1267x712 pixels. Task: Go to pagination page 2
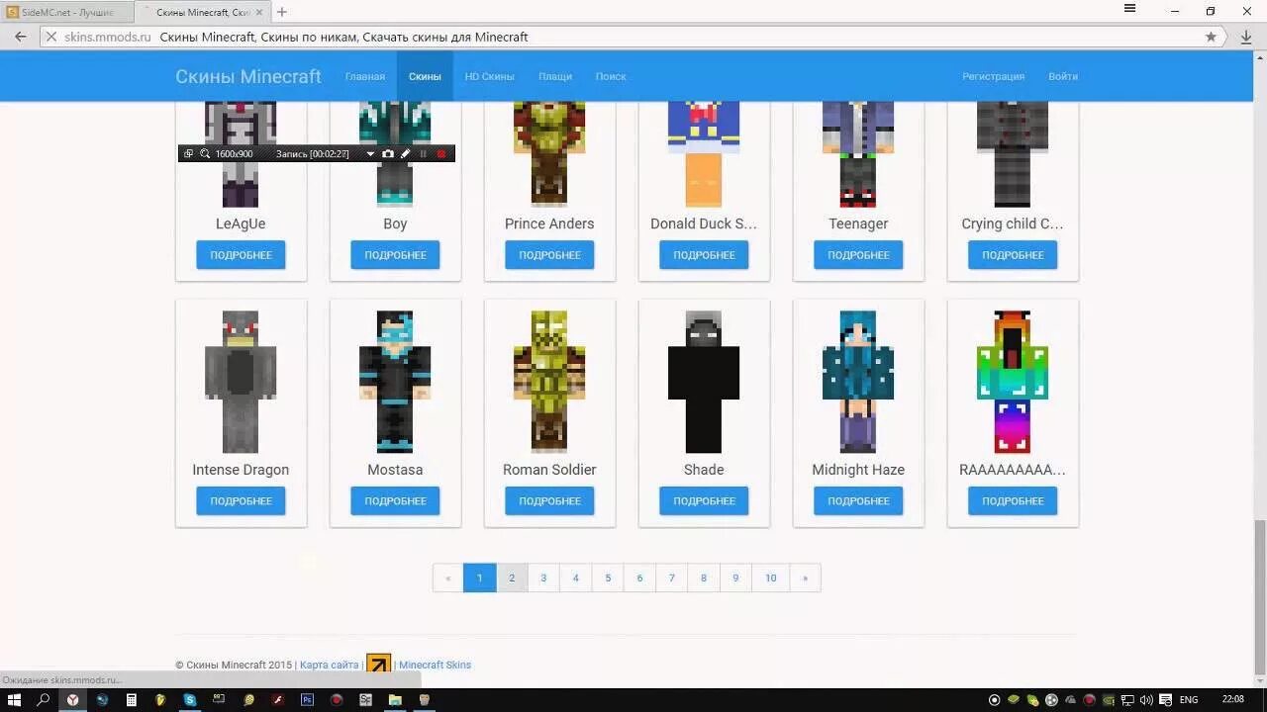pyautogui.click(x=512, y=578)
